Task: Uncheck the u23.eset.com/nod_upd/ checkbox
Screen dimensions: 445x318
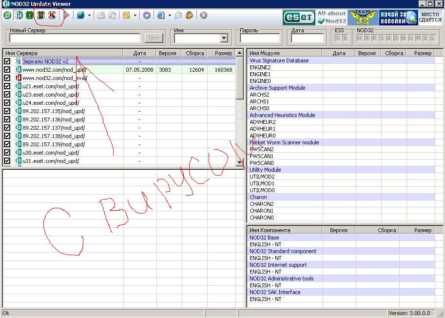Action: (7, 94)
